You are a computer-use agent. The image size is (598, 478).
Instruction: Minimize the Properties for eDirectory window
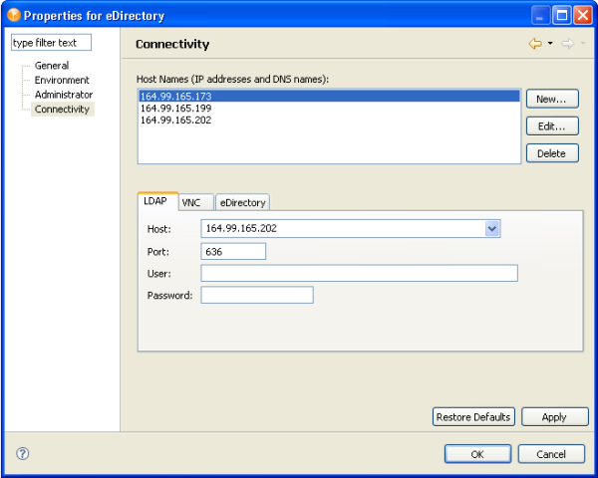click(540, 15)
